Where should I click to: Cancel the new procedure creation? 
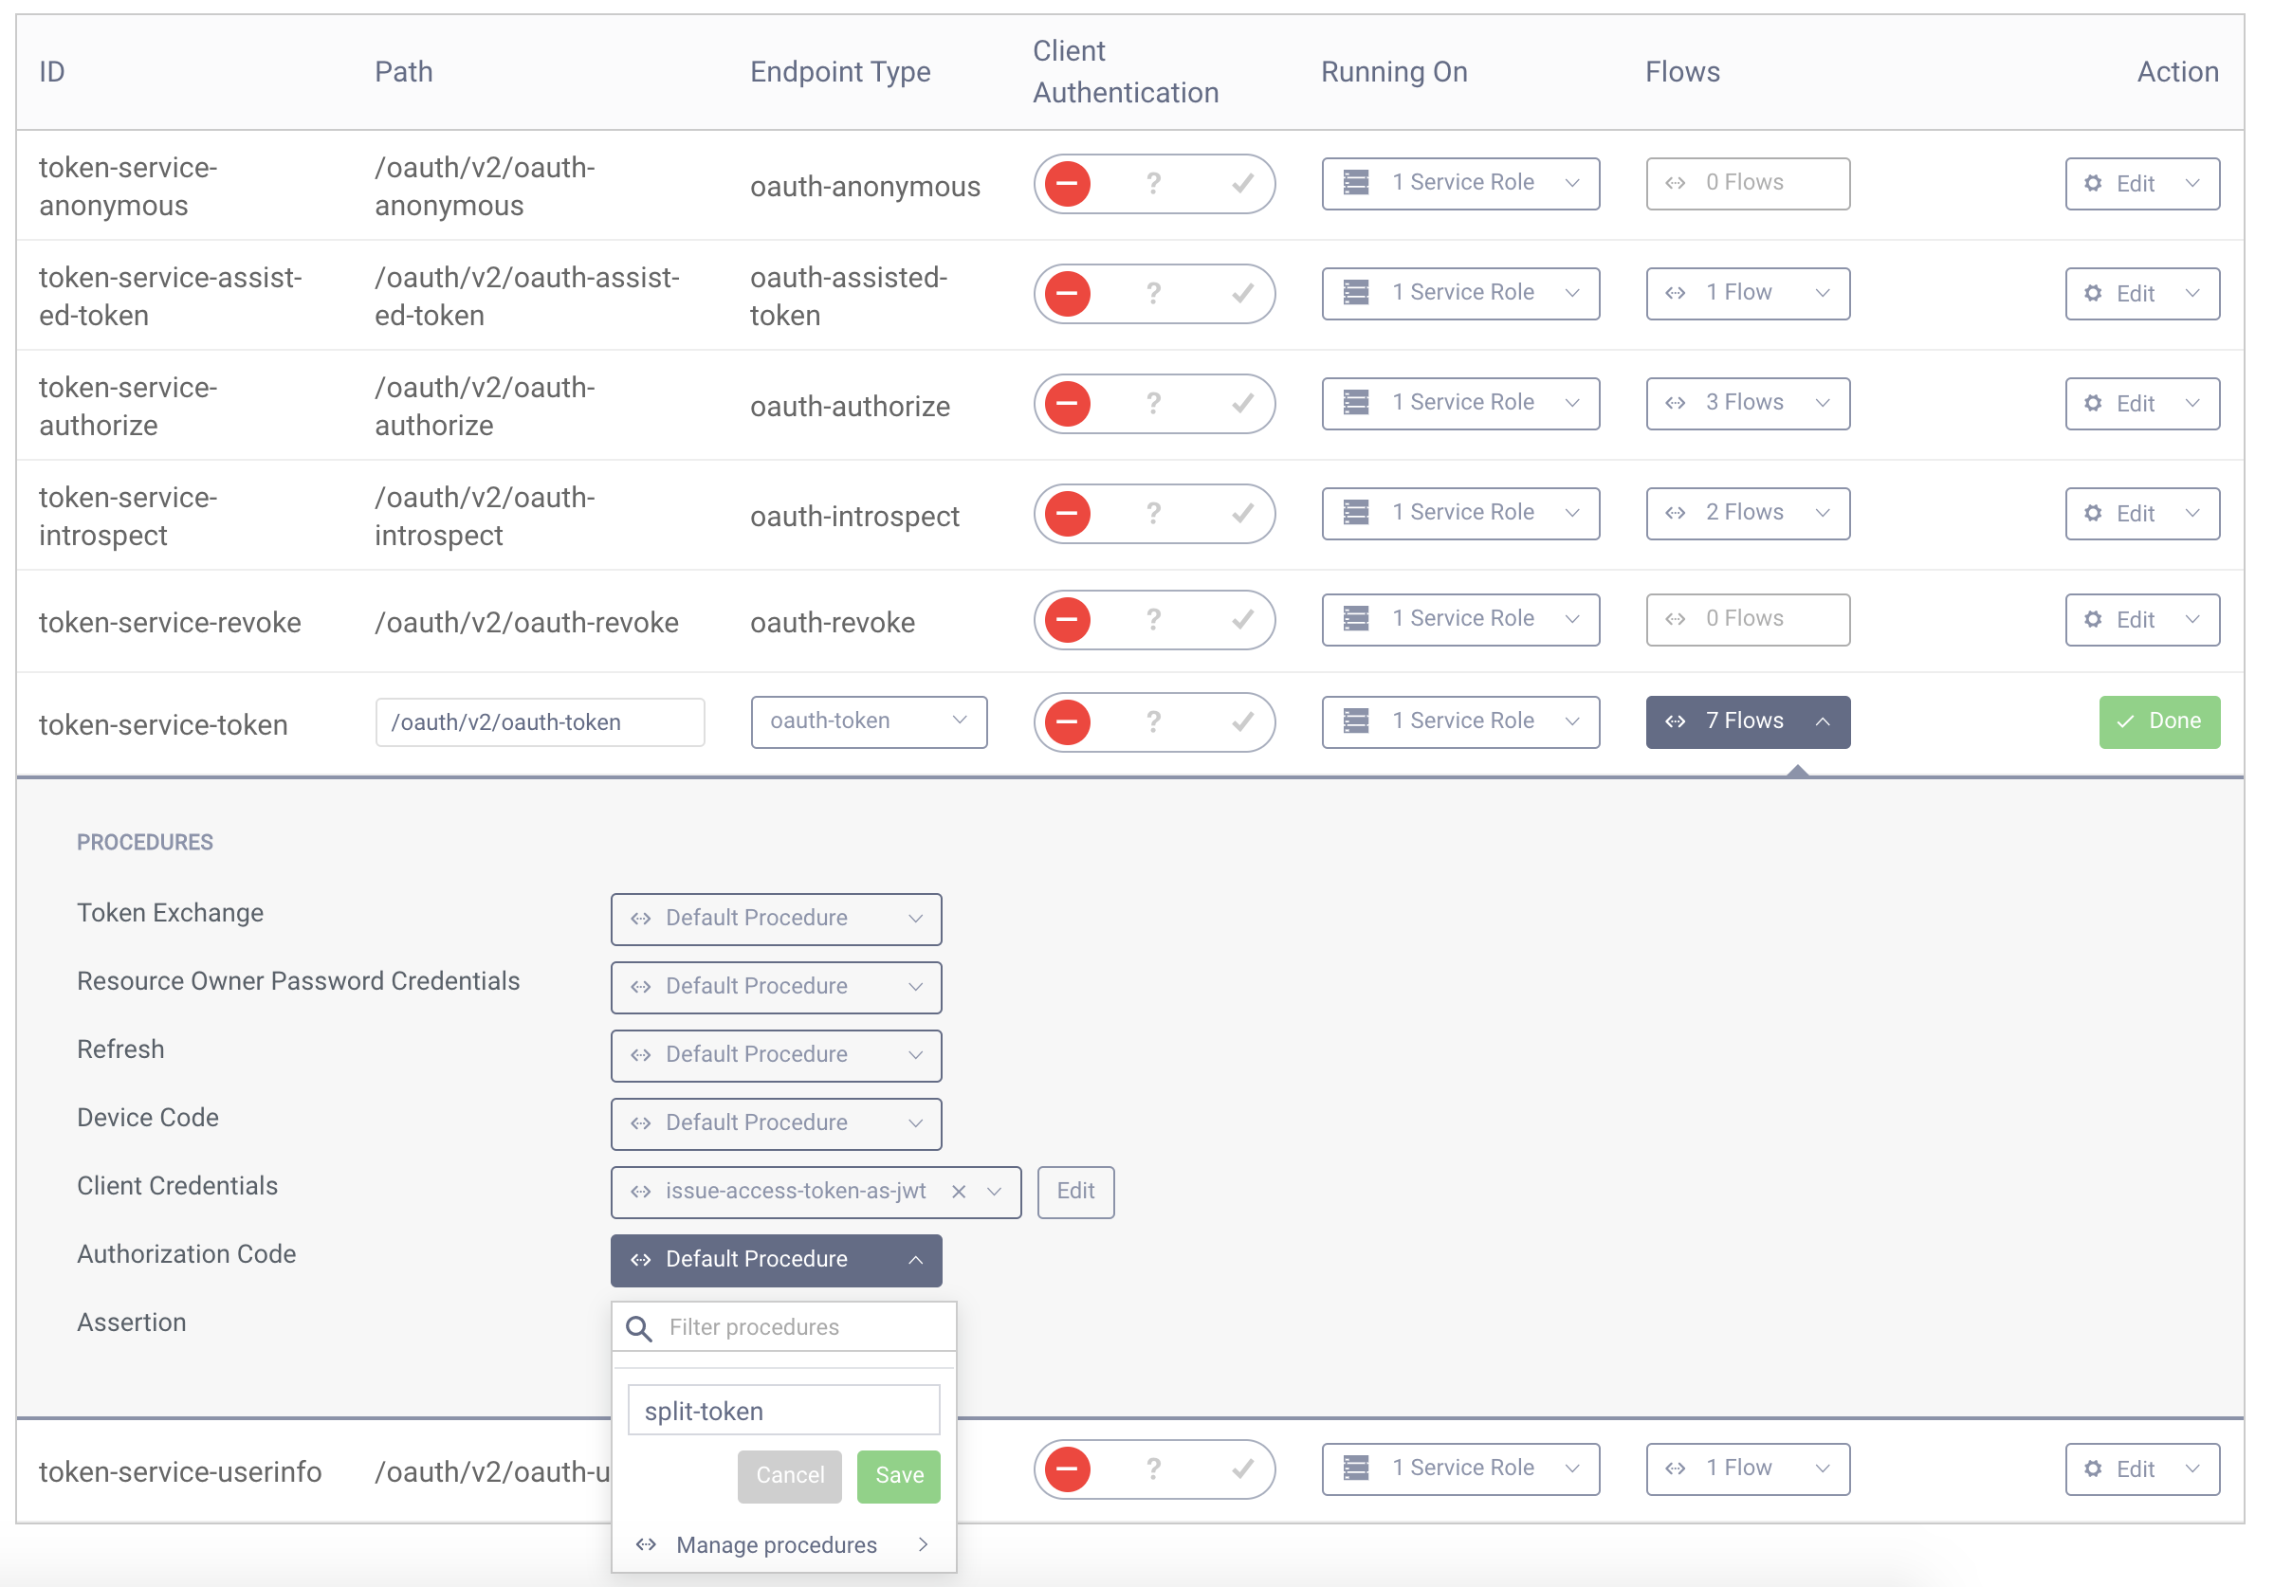[789, 1475]
